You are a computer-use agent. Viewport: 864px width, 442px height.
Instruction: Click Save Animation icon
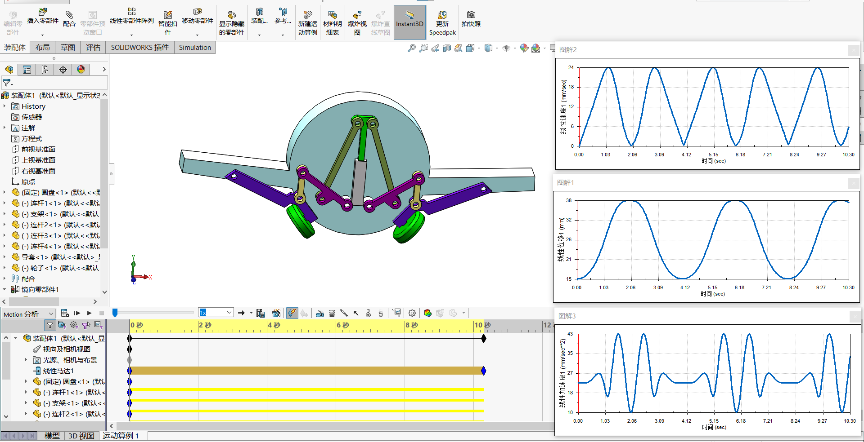[x=261, y=313]
